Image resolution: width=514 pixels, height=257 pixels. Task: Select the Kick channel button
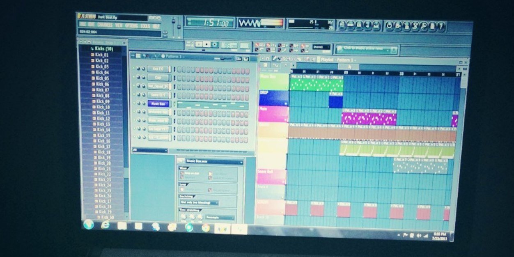point(158,69)
